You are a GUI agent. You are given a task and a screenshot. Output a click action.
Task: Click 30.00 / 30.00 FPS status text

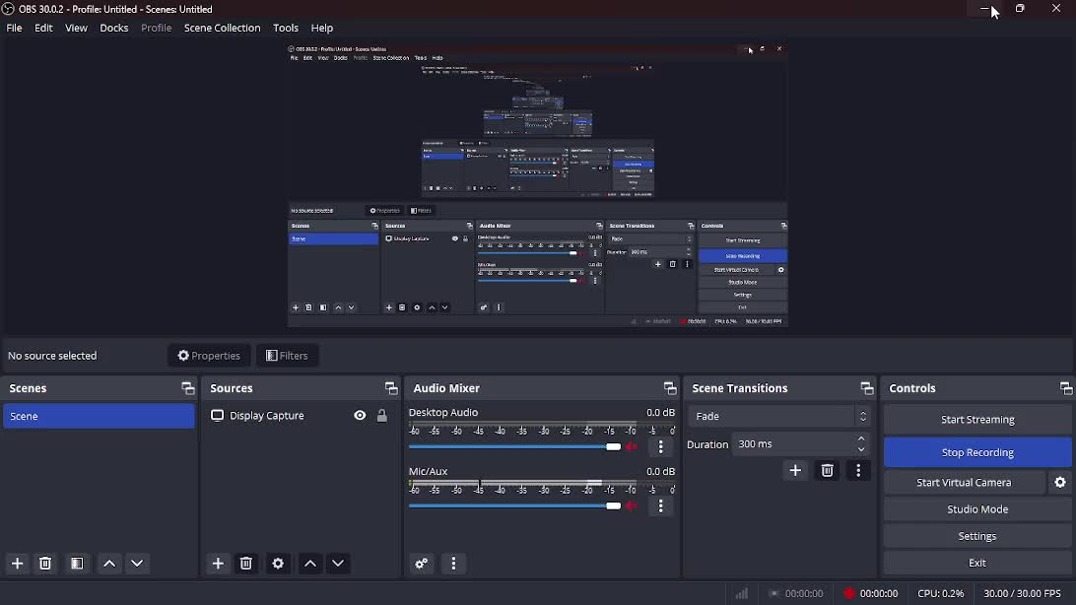pyautogui.click(x=1022, y=593)
